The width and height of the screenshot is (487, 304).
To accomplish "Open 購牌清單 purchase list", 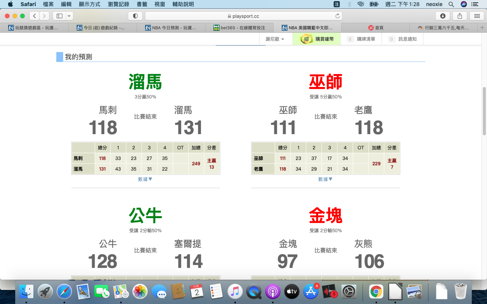I will point(361,39).
